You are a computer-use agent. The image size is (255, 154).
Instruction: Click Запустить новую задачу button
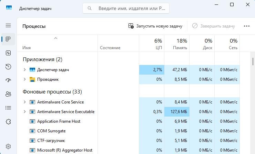[155, 26]
